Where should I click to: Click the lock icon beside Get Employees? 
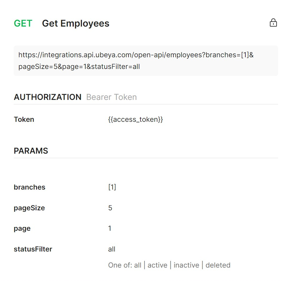[273, 23]
